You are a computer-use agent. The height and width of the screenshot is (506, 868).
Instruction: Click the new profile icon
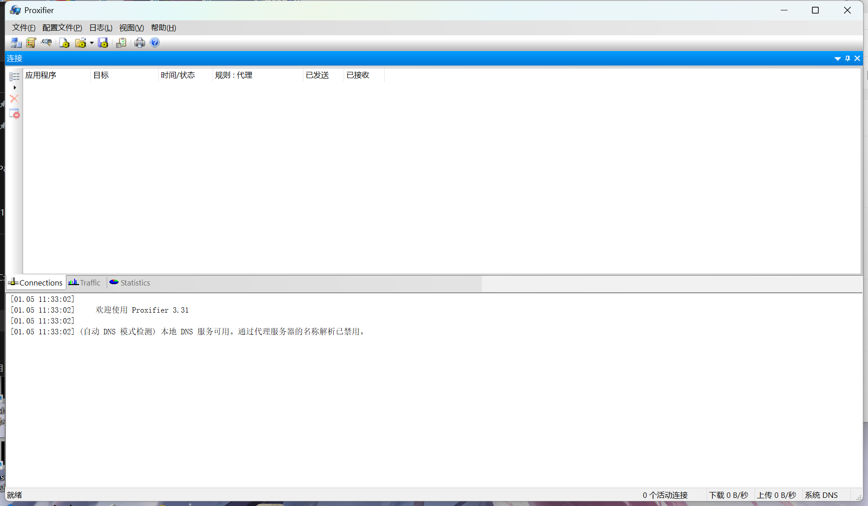coord(65,43)
